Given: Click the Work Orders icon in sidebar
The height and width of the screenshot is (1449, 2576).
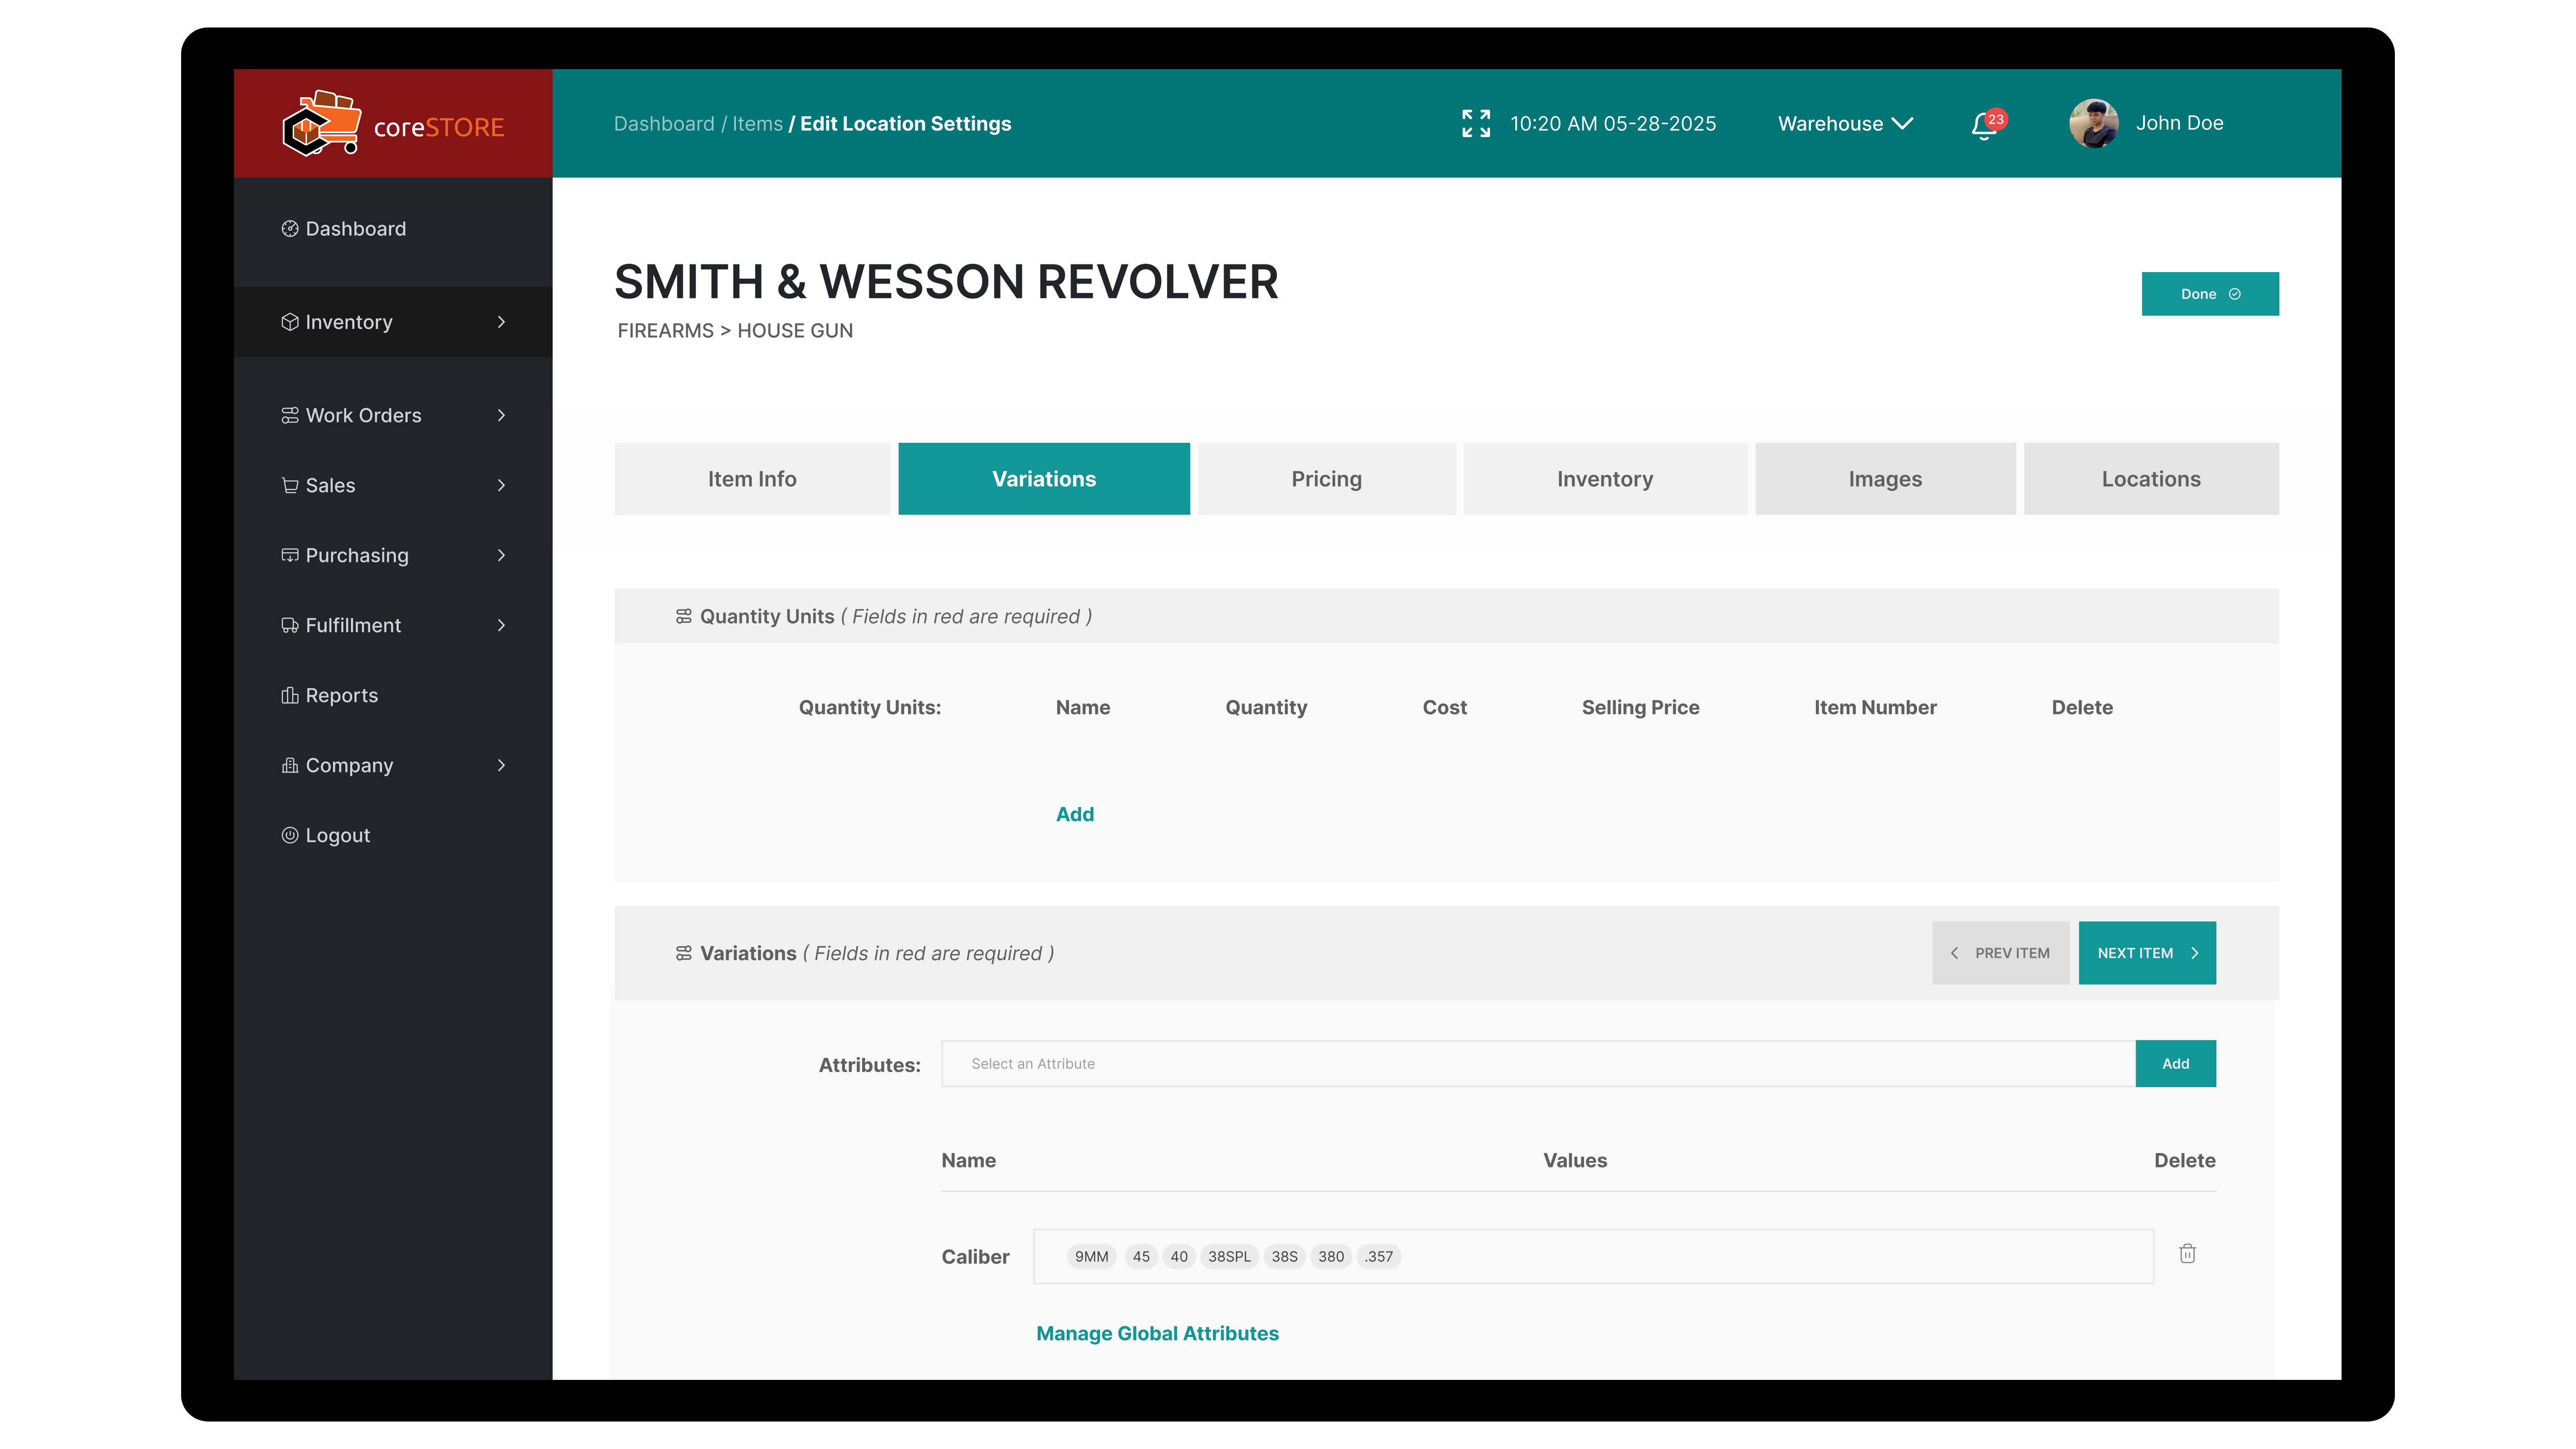Looking at the screenshot, I should coord(290,415).
